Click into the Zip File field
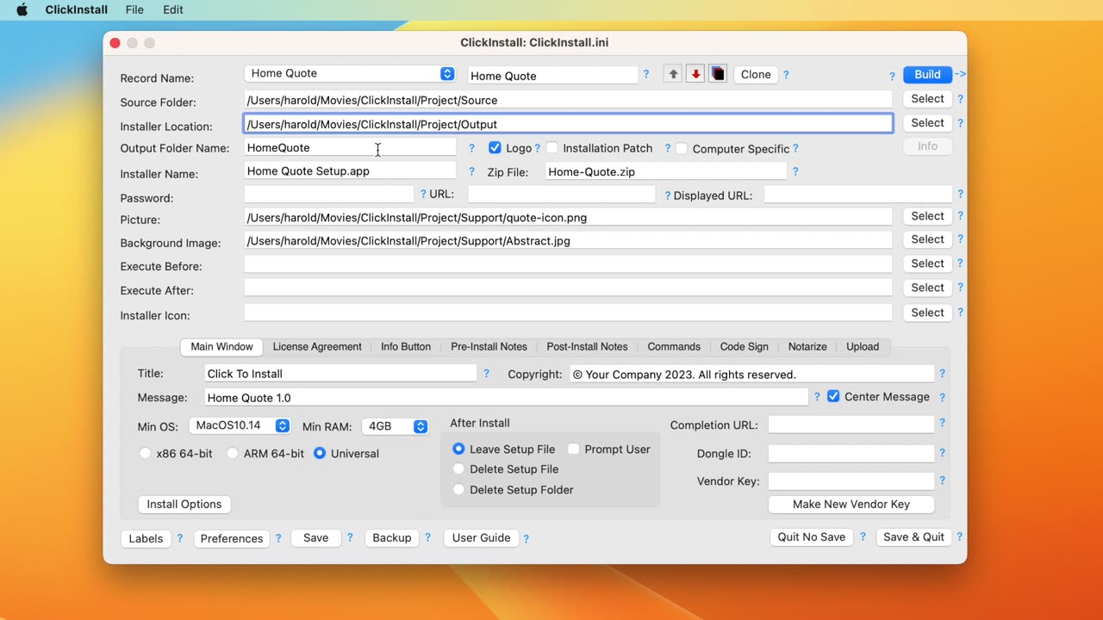This screenshot has height=620, width=1103. click(666, 171)
